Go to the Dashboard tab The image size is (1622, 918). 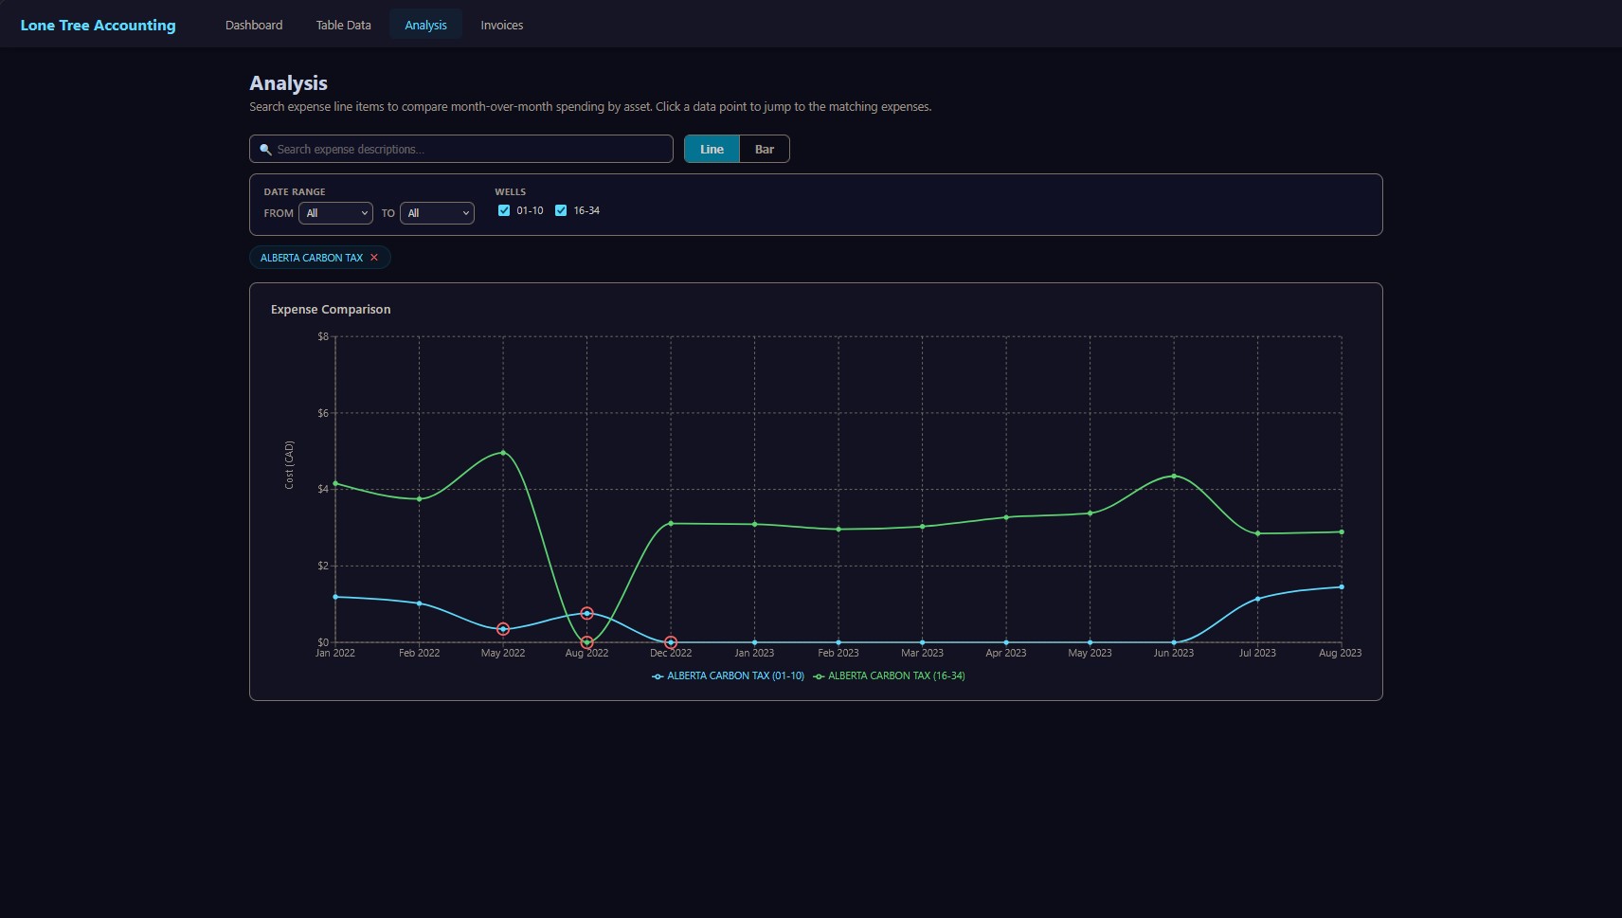pos(253,25)
